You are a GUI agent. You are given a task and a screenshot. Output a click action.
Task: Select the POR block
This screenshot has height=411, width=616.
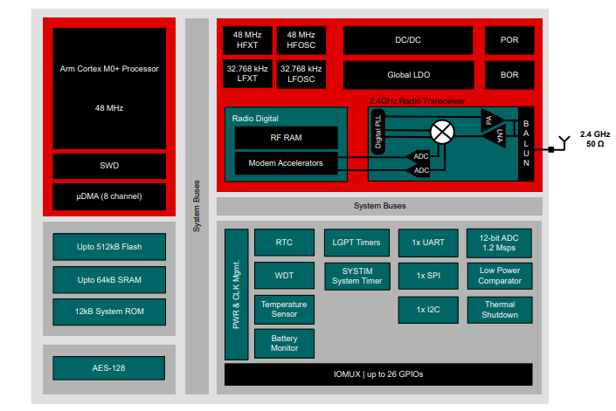509,40
